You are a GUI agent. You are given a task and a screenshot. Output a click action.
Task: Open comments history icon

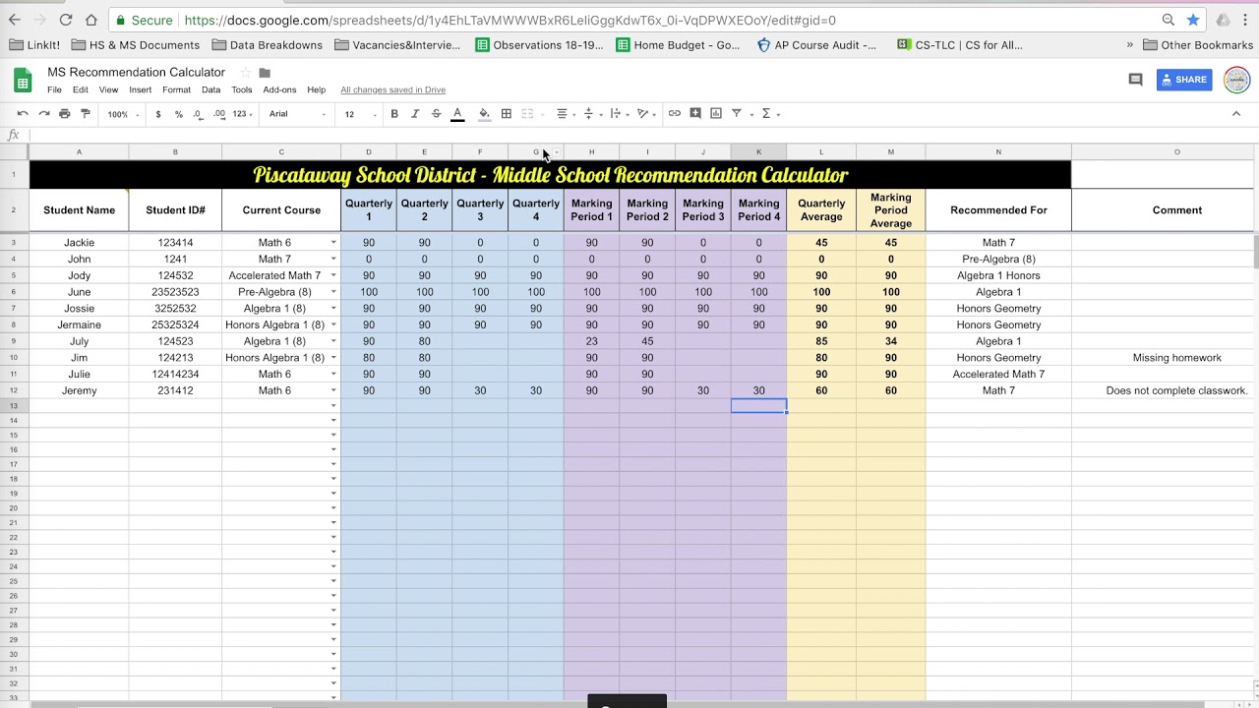(1135, 80)
